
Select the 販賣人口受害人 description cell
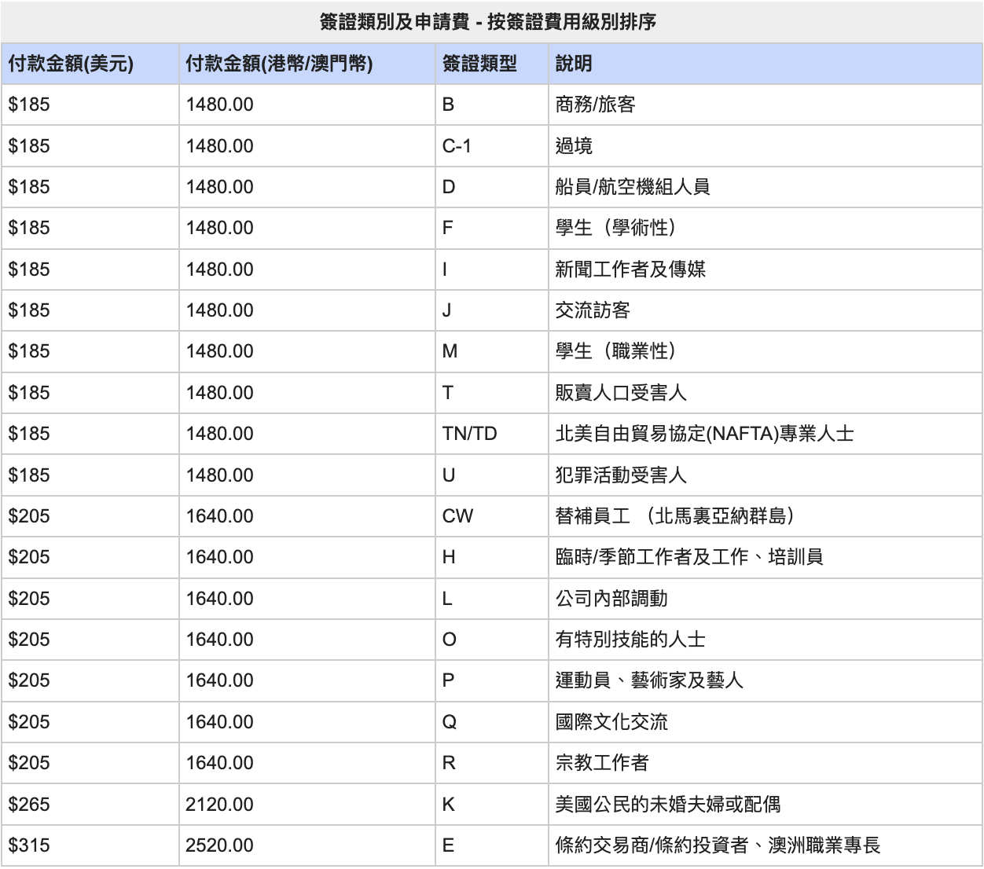pyautogui.click(x=621, y=393)
